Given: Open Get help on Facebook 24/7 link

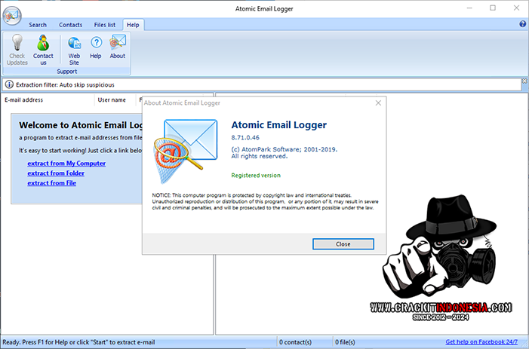Looking at the screenshot, I should point(481,342).
